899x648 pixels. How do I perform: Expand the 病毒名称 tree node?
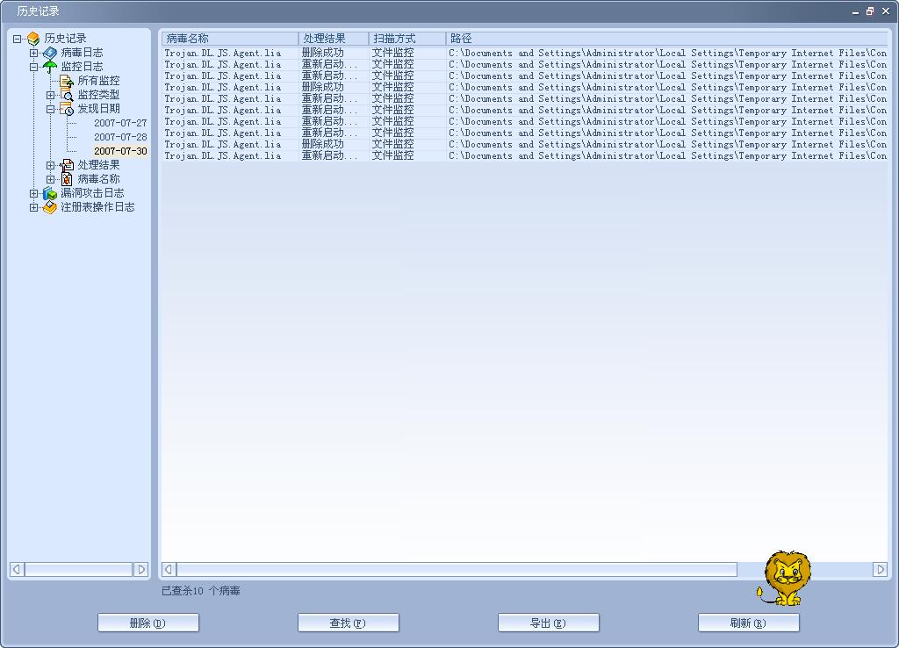click(x=50, y=179)
